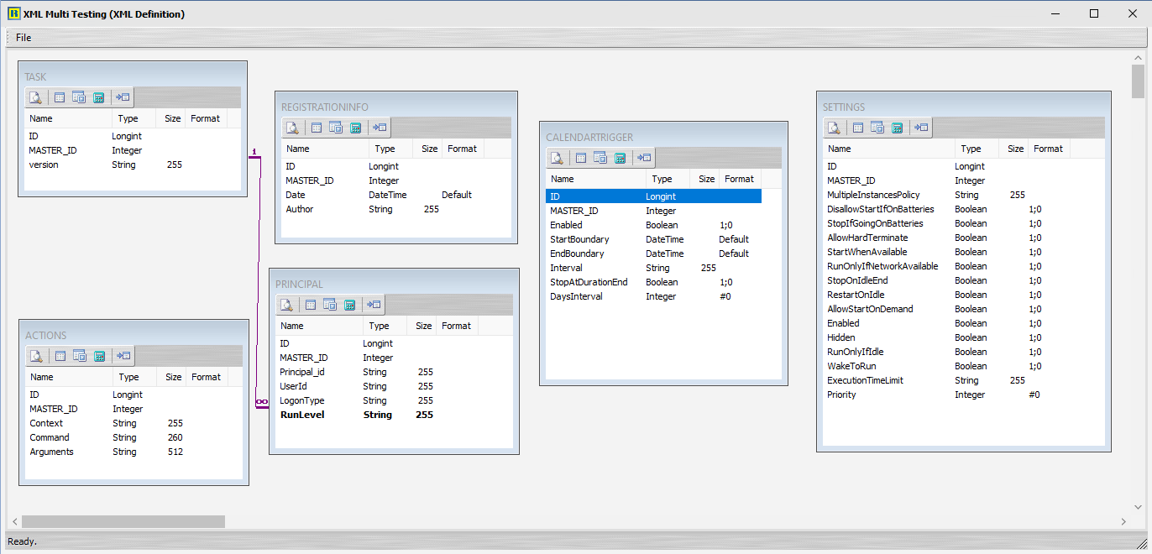
Task: Click the Format column header in ACTIONS table
Action: (x=206, y=377)
